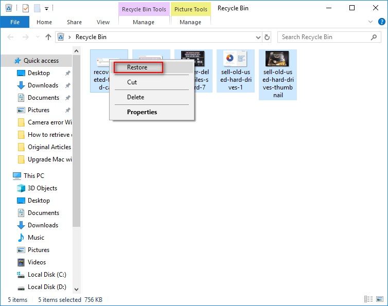The height and width of the screenshot is (306, 388).
Task: Click the '5 items selected' status text
Action: tap(59, 300)
